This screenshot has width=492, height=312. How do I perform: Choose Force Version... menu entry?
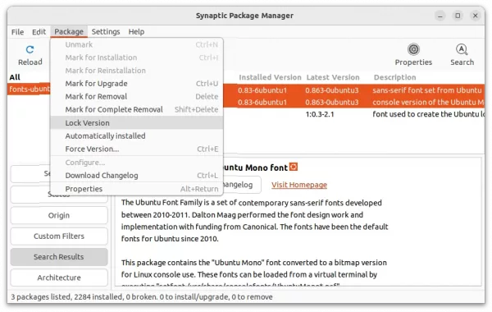coord(136,149)
